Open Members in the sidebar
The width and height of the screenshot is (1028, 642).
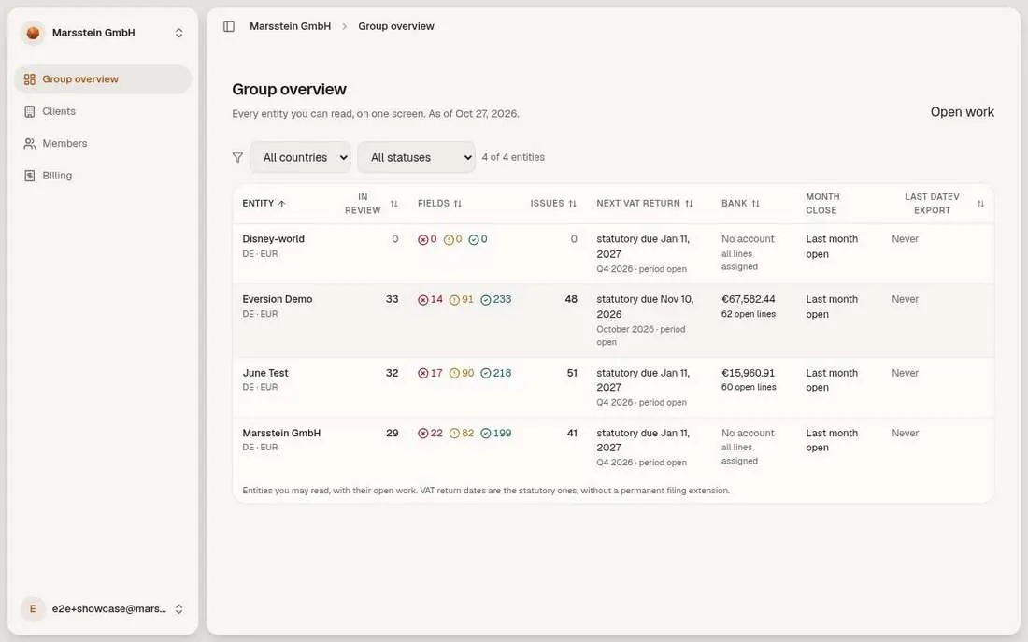coord(103,144)
